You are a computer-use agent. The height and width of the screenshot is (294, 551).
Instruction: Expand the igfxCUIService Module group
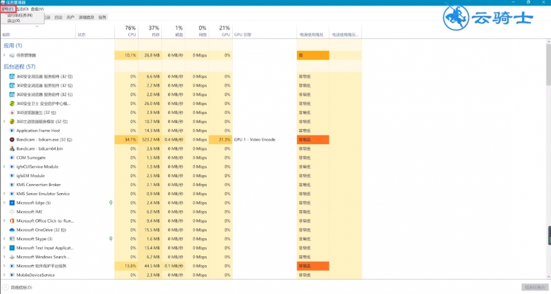(4, 167)
